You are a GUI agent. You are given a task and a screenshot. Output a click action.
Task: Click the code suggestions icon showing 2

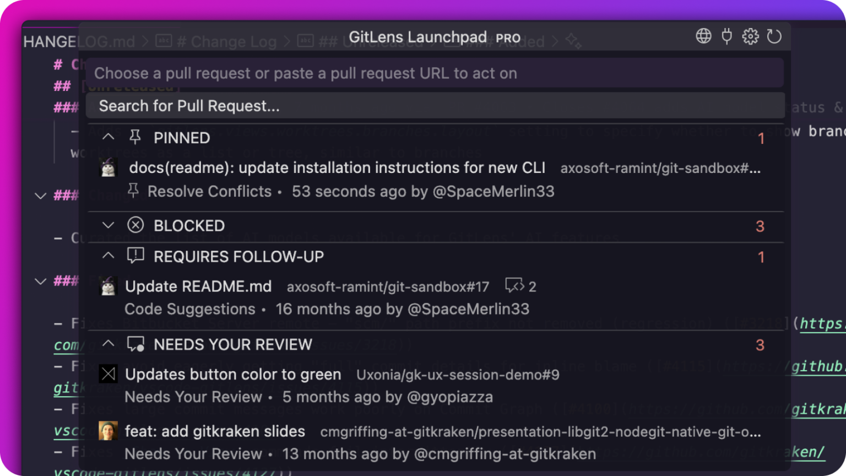(x=516, y=286)
